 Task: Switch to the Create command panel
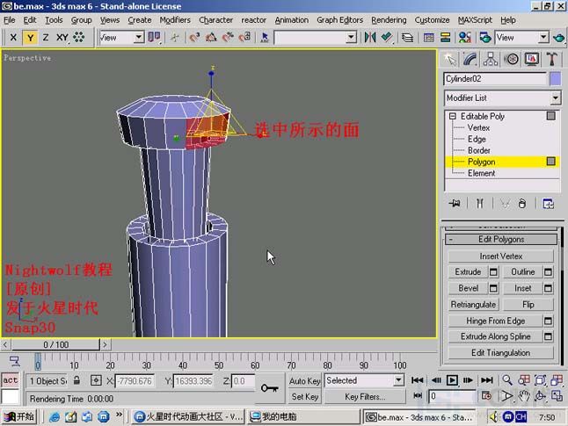[x=449, y=60]
